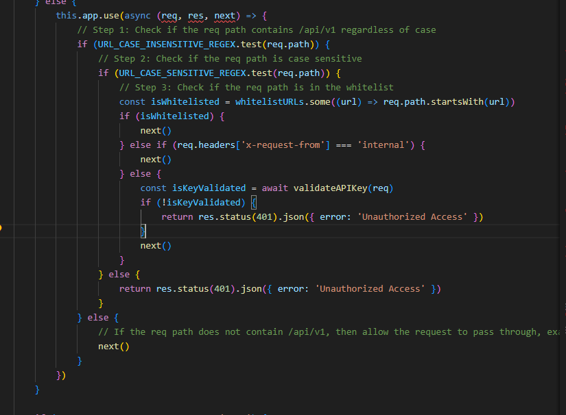
Task: Click 'app' in this.app.use
Action: 90,16
